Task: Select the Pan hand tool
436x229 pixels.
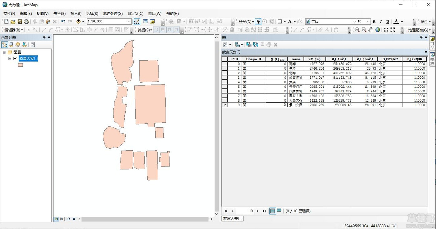Action: (x=371, y=30)
